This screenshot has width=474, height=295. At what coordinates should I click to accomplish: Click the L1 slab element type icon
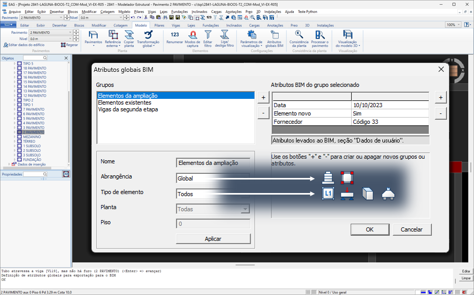tap(328, 194)
